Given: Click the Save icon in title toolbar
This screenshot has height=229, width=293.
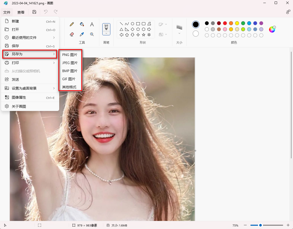Looking at the screenshot, I should 34,12.
